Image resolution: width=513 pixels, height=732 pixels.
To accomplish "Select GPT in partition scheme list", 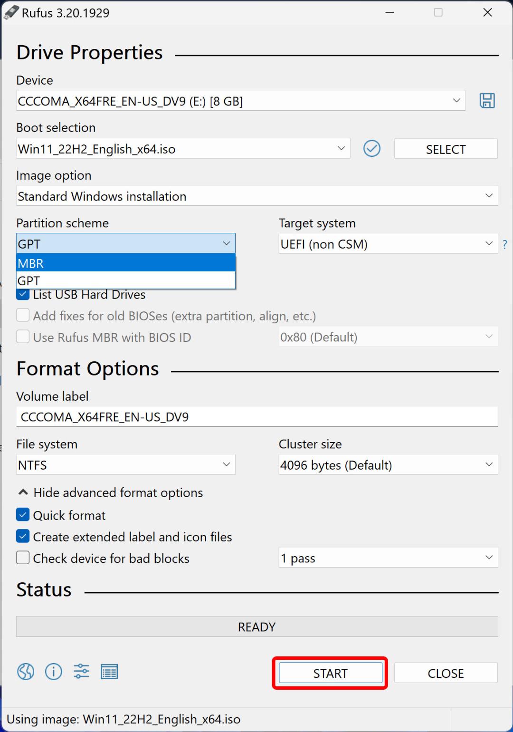I will (126, 280).
